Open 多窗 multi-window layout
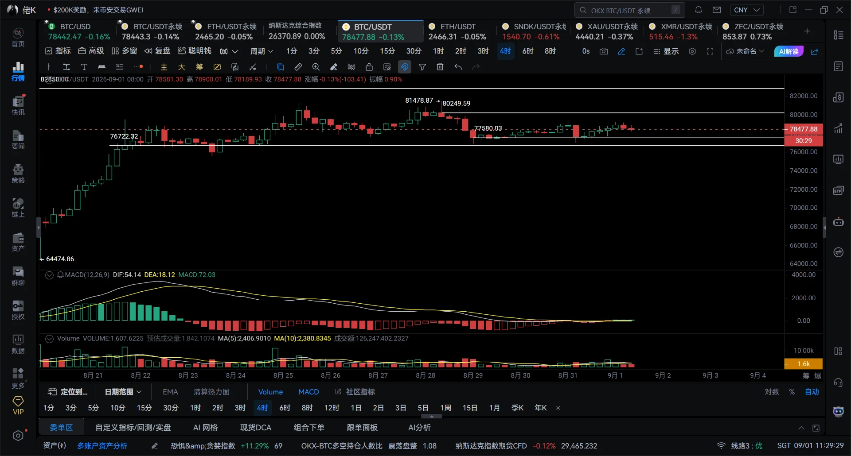This screenshot has height=456, width=851. [x=124, y=51]
